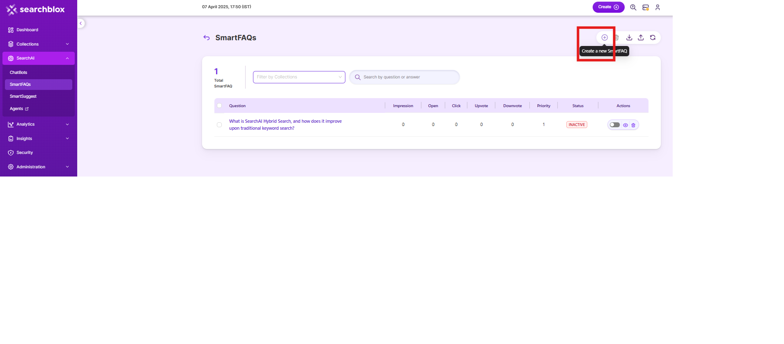Screen dimensions: 784x344
Task: Open the server status icon in header
Action: 646,7
